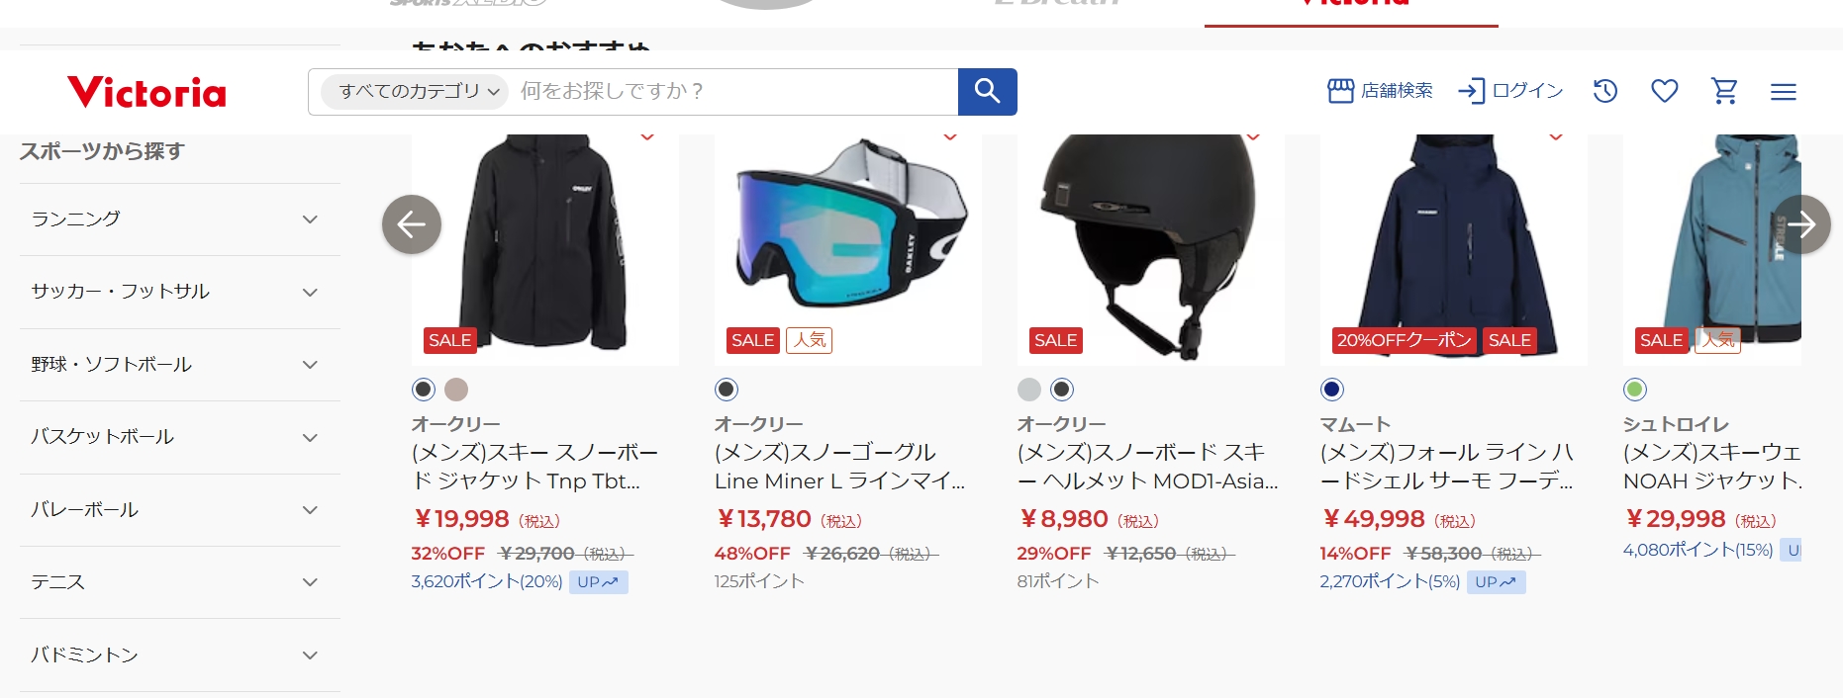
Task: Click the blue search magnifier button
Action: tap(987, 92)
